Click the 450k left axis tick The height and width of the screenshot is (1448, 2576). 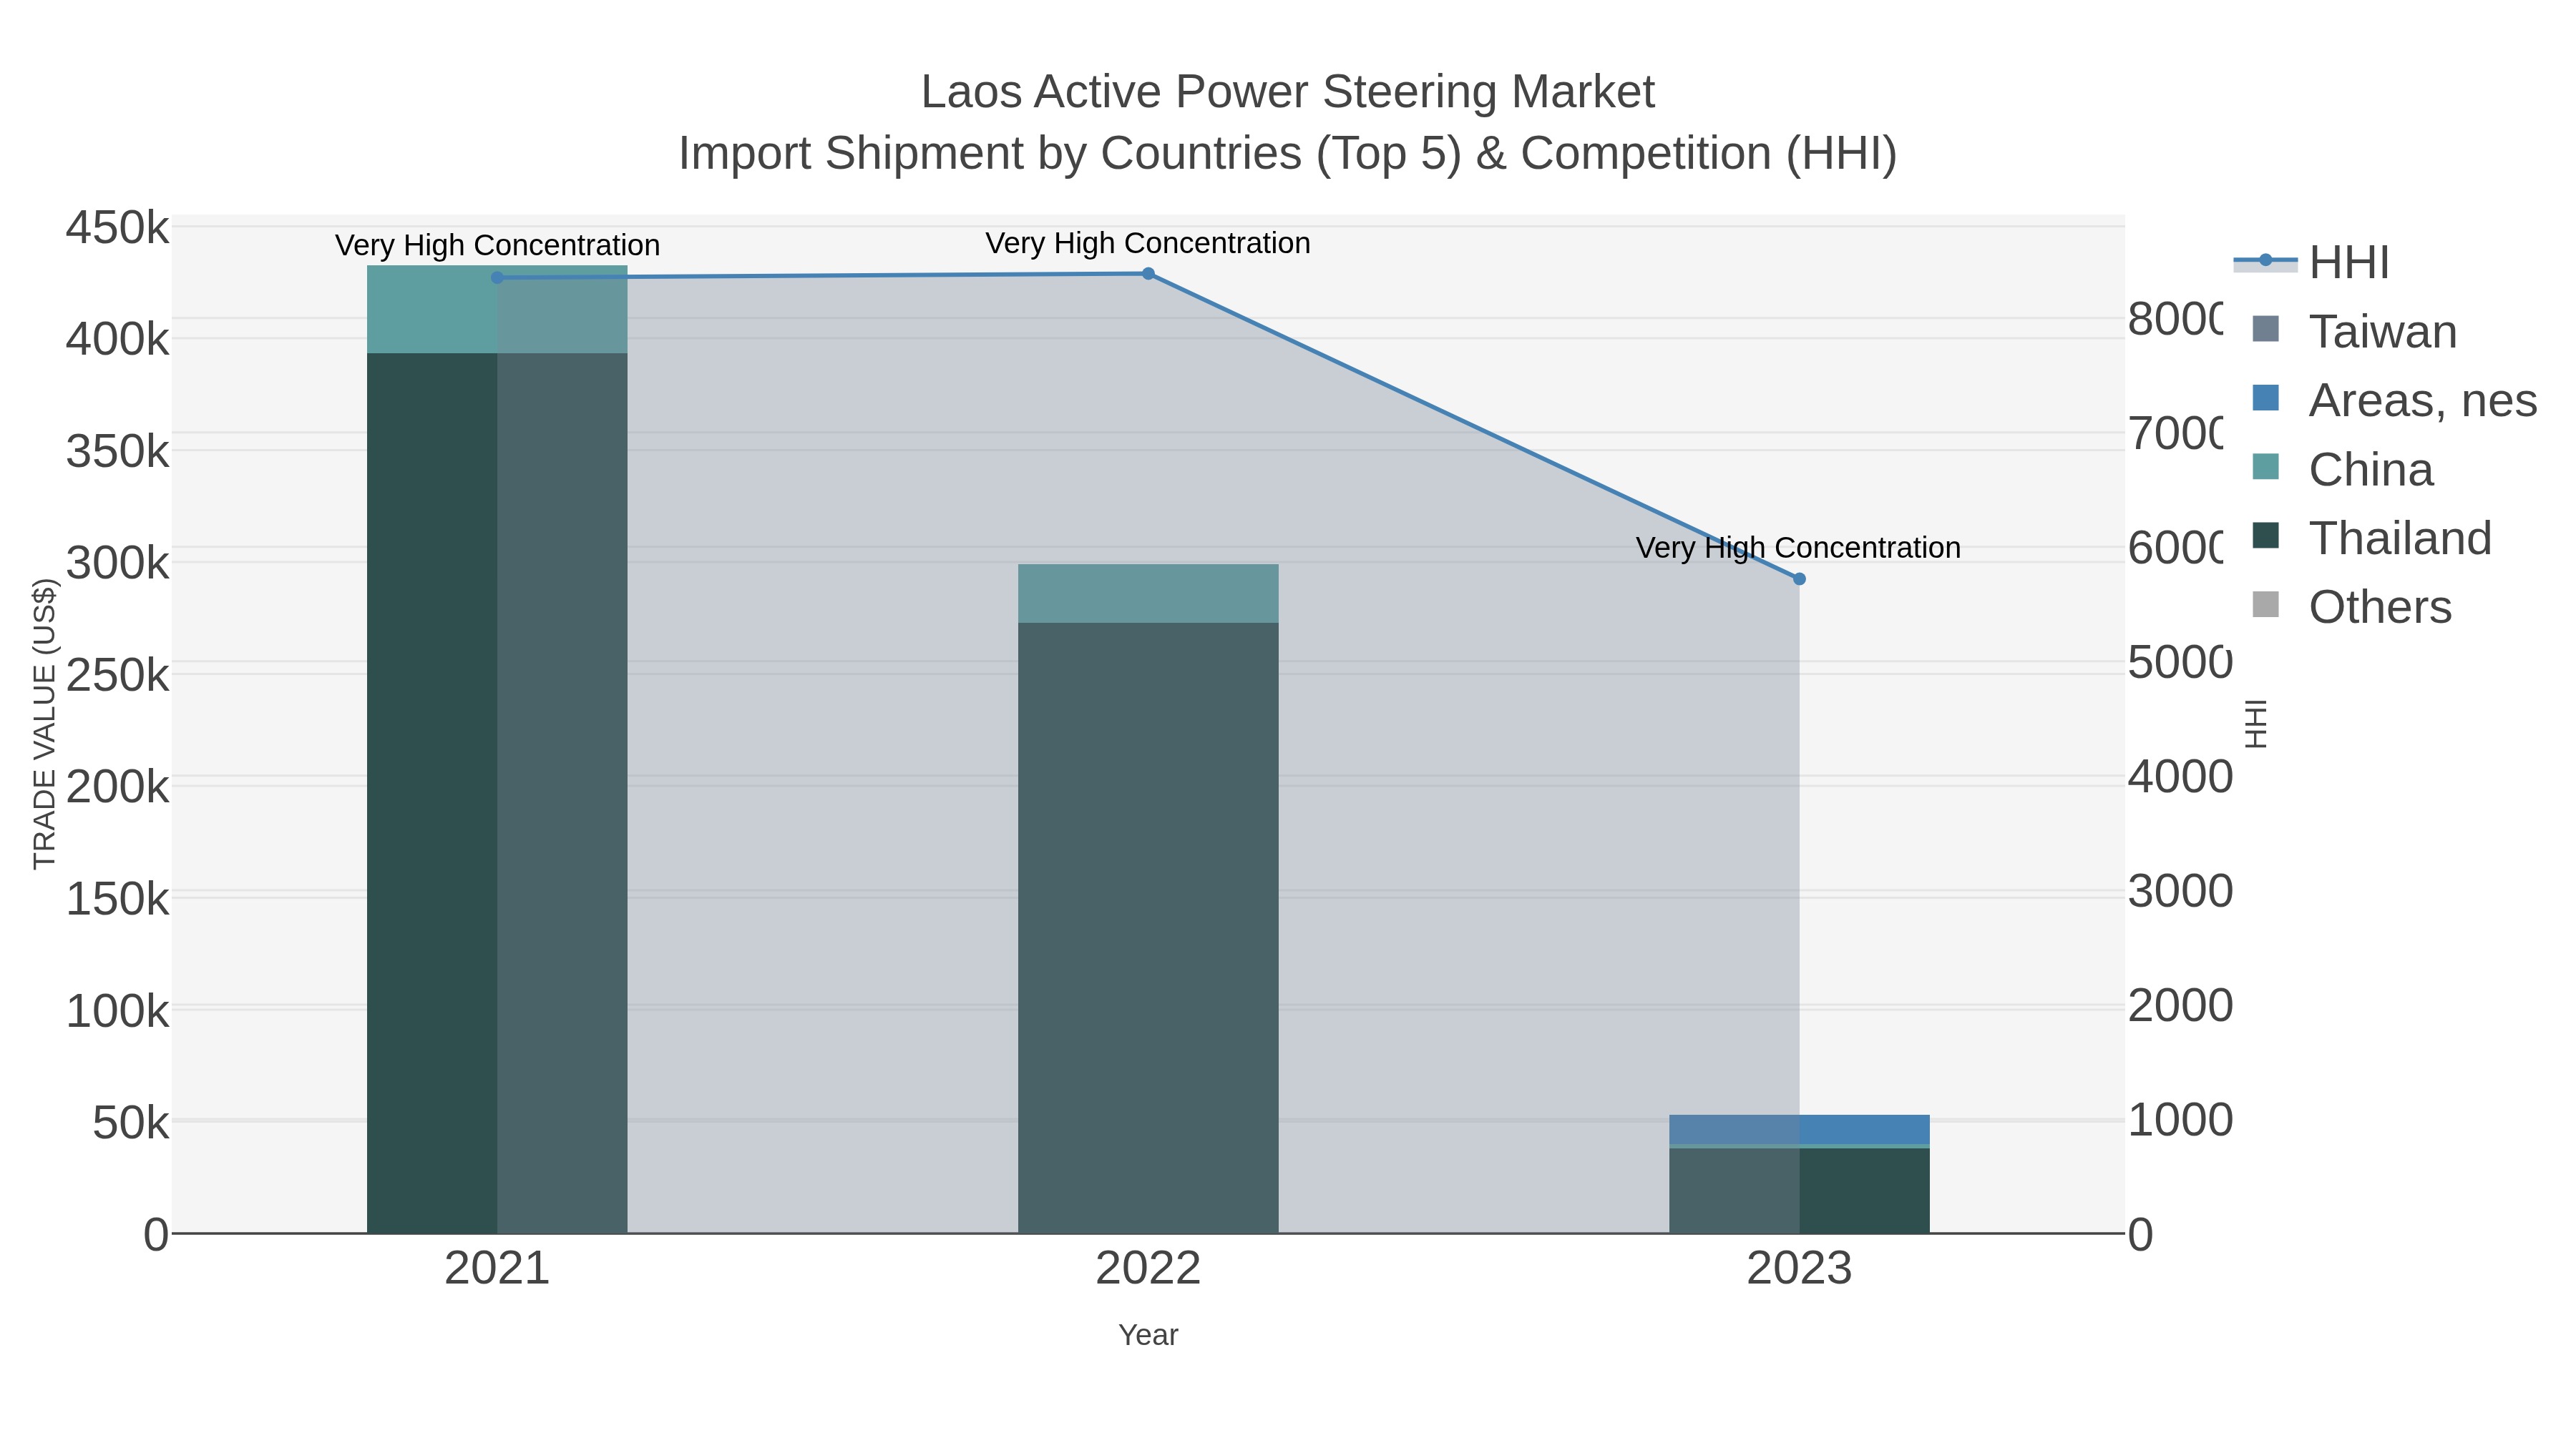tap(117, 228)
